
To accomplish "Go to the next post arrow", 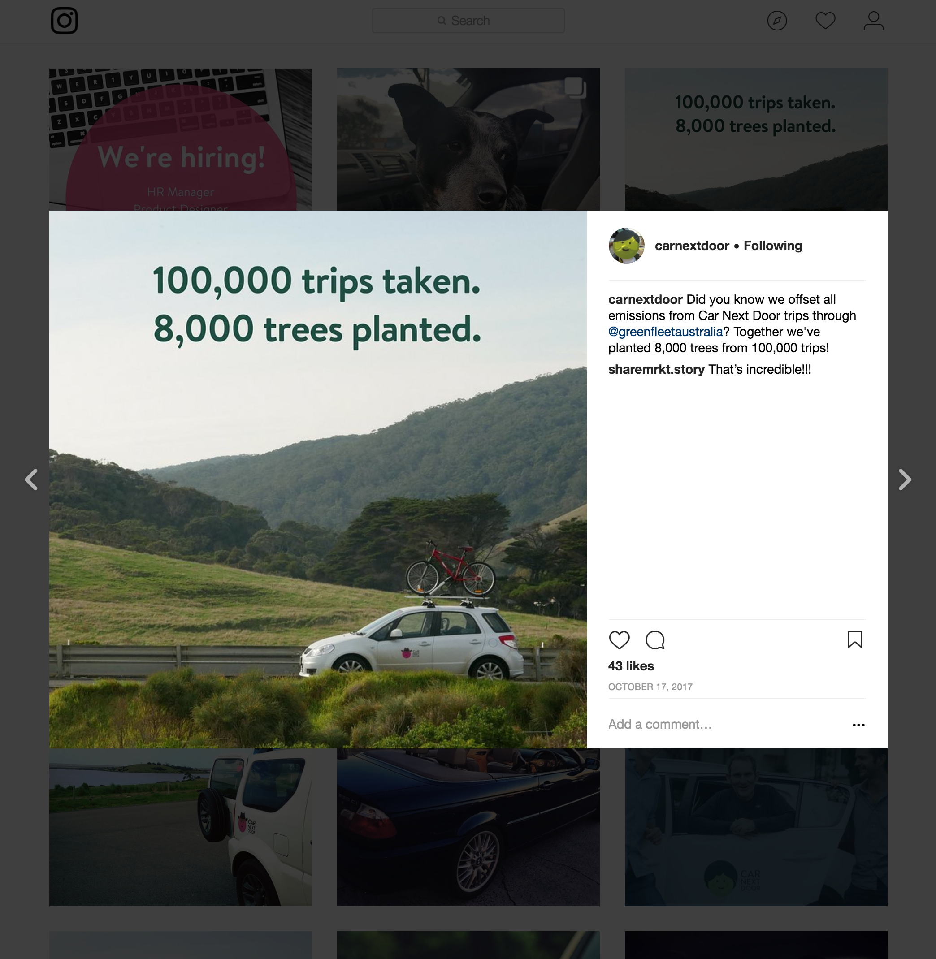I will pos(905,480).
